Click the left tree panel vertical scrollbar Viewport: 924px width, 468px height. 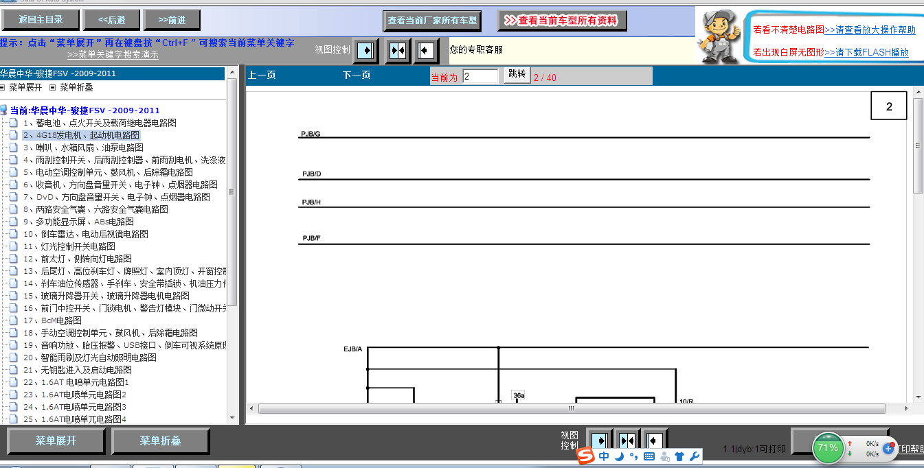pyautogui.click(x=232, y=245)
